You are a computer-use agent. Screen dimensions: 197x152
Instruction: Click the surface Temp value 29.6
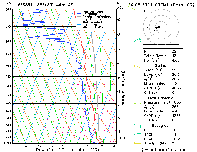[176, 70]
